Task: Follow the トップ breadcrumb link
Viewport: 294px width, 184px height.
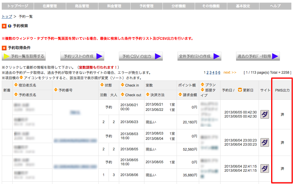Action: [7, 16]
